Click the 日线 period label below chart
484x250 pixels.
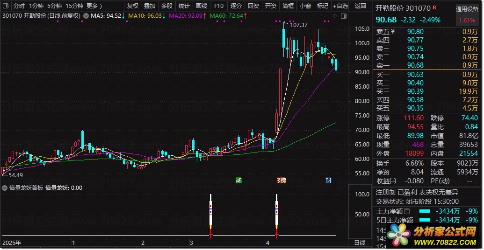click(359, 243)
